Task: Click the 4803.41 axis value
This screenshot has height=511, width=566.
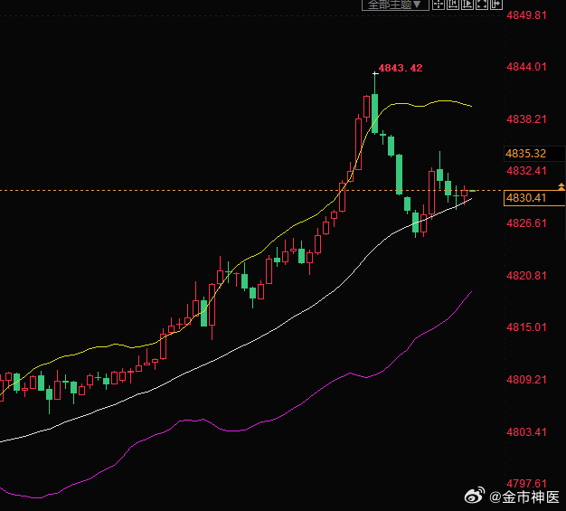Action: click(526, 432)
